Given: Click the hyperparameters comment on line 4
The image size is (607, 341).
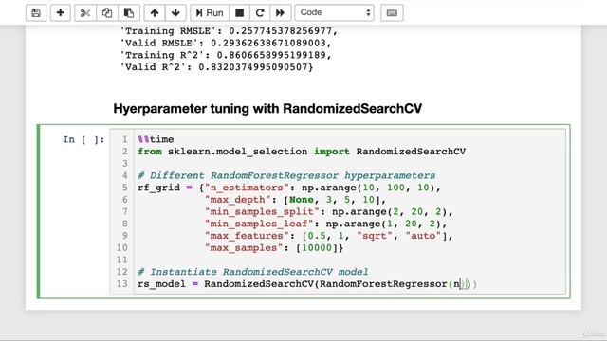Looking at the screenshot, I should [x=286, y=175].
